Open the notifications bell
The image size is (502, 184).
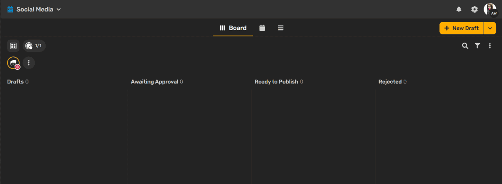tap(459, 9)
